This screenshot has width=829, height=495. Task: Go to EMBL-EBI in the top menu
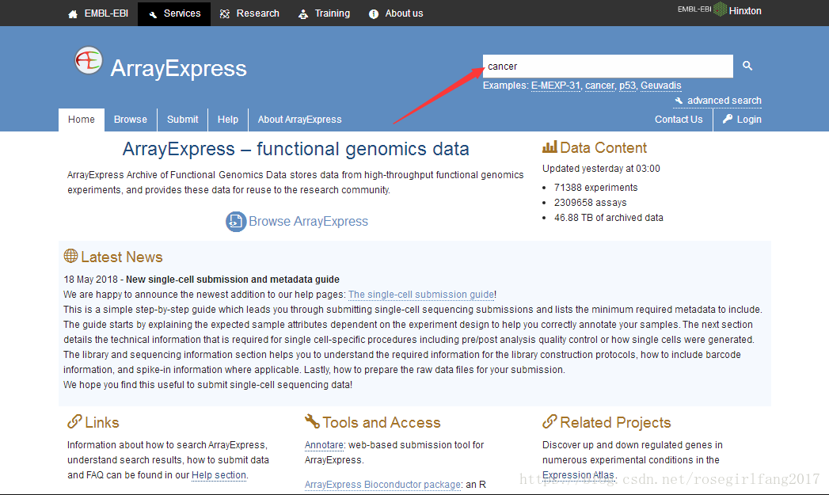(98, 13)
